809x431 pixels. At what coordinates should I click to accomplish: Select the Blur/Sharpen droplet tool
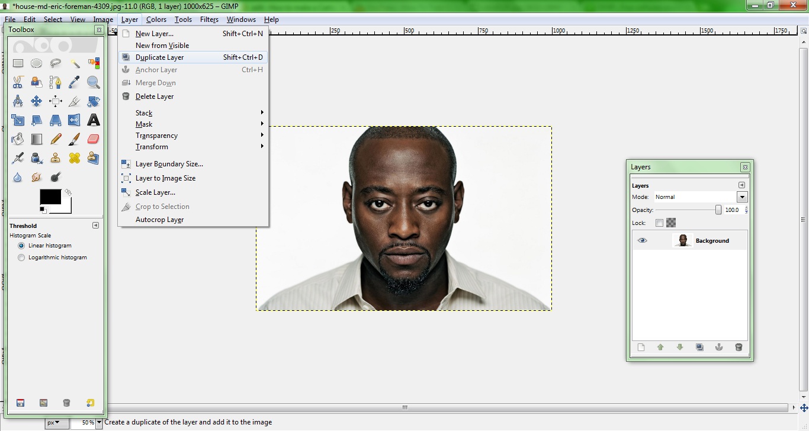click(18, 177)
